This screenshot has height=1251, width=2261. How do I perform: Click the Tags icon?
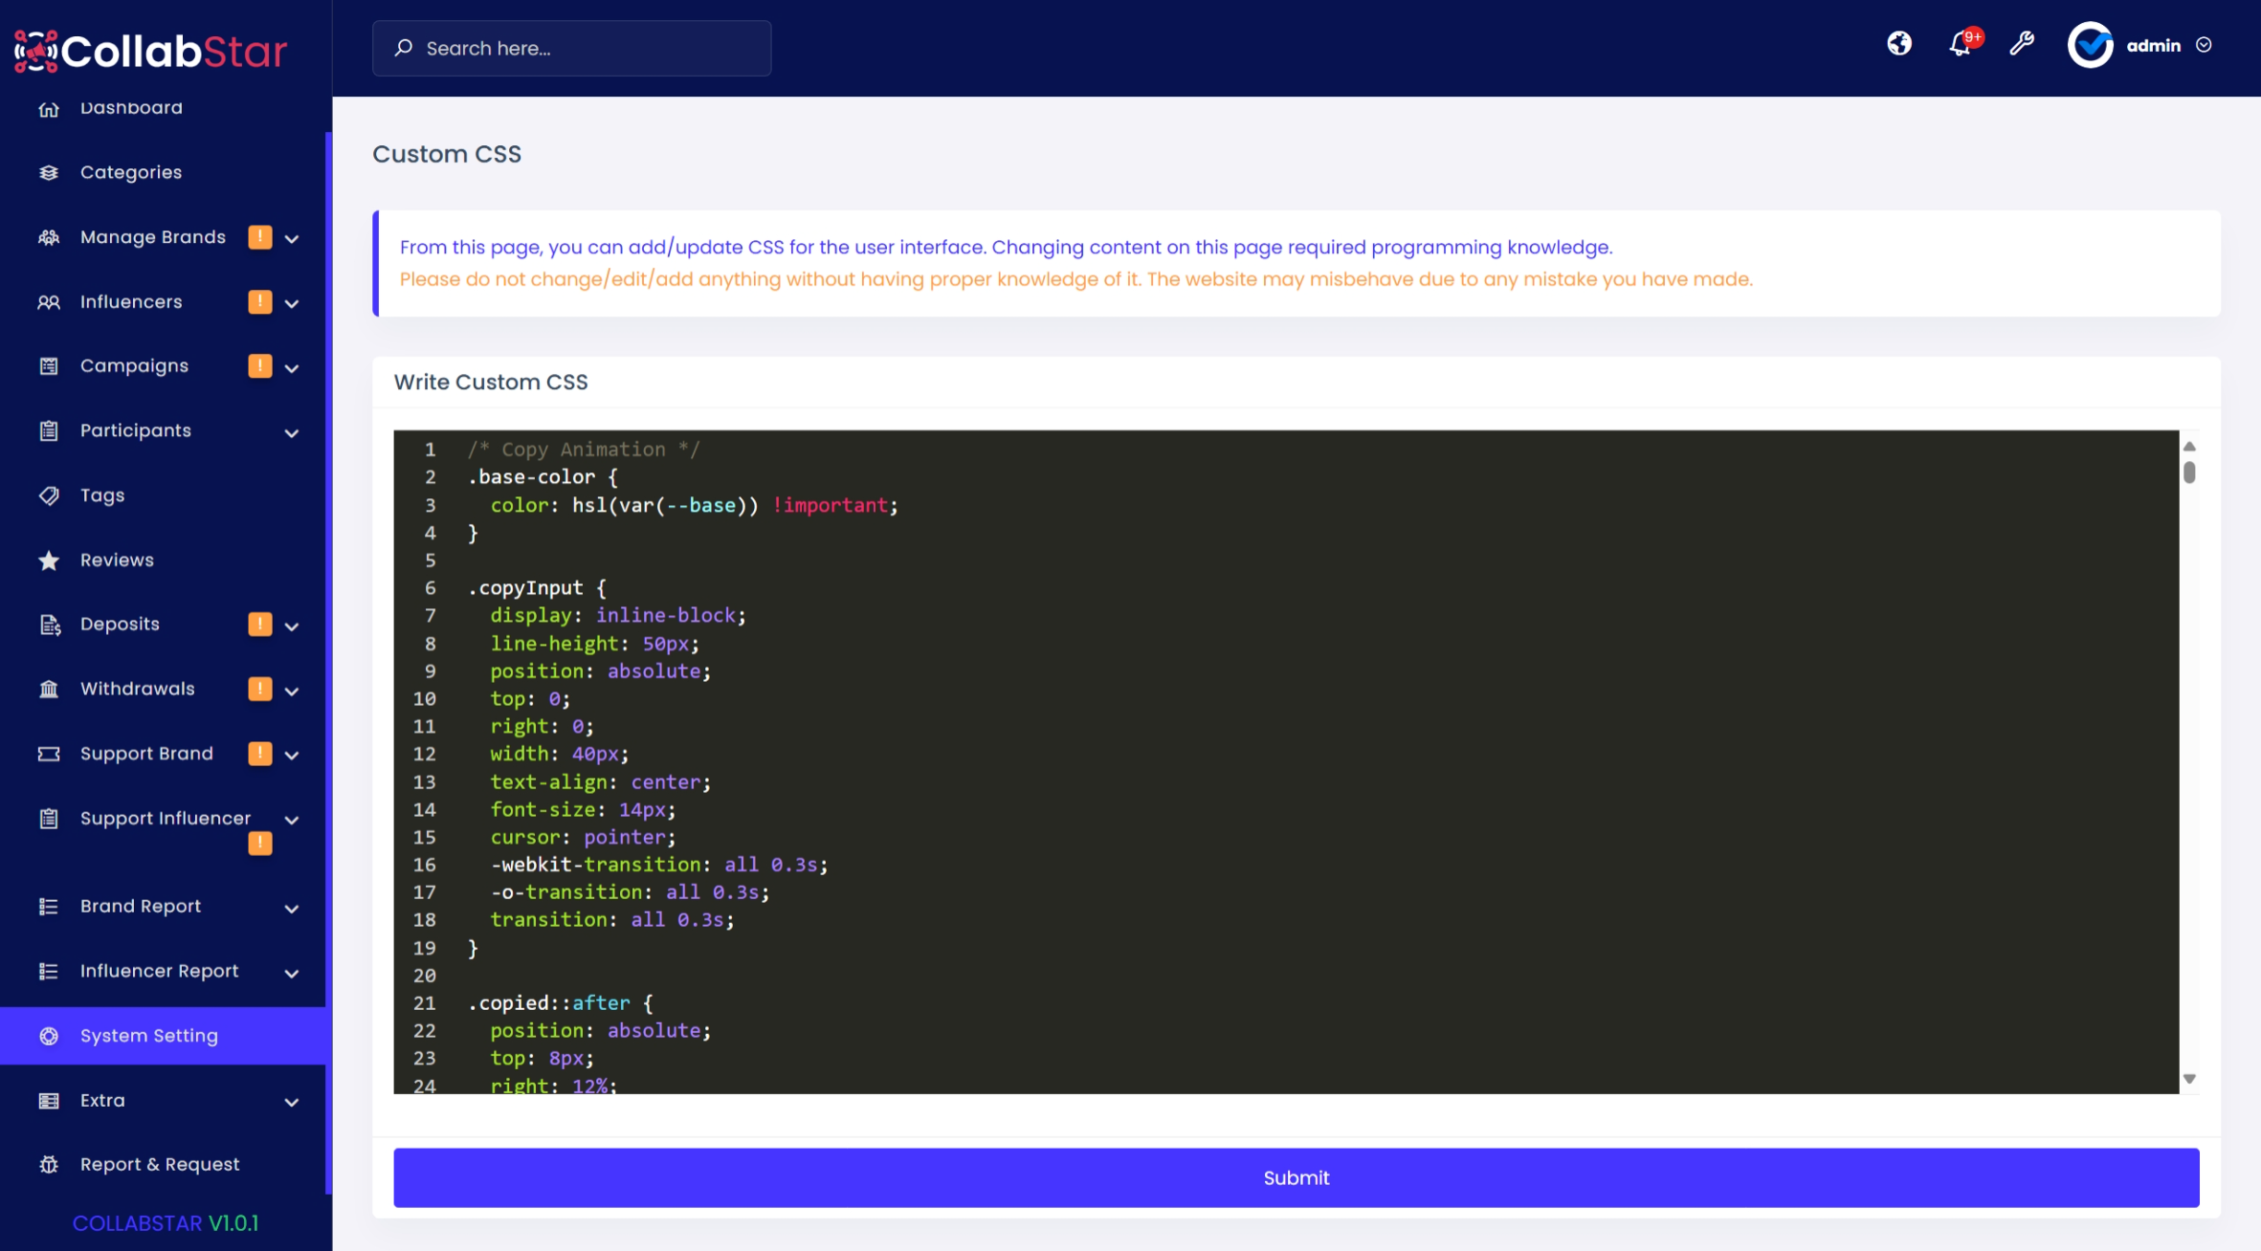click(49, 495)
